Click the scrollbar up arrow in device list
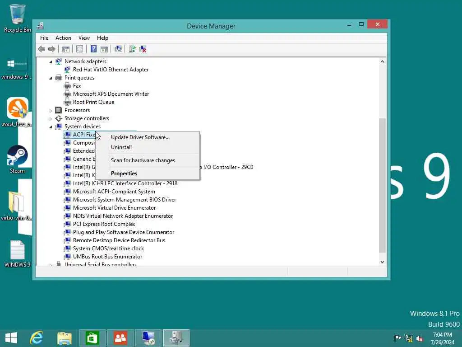Screen dimensions: 462x347 (382, 61)
